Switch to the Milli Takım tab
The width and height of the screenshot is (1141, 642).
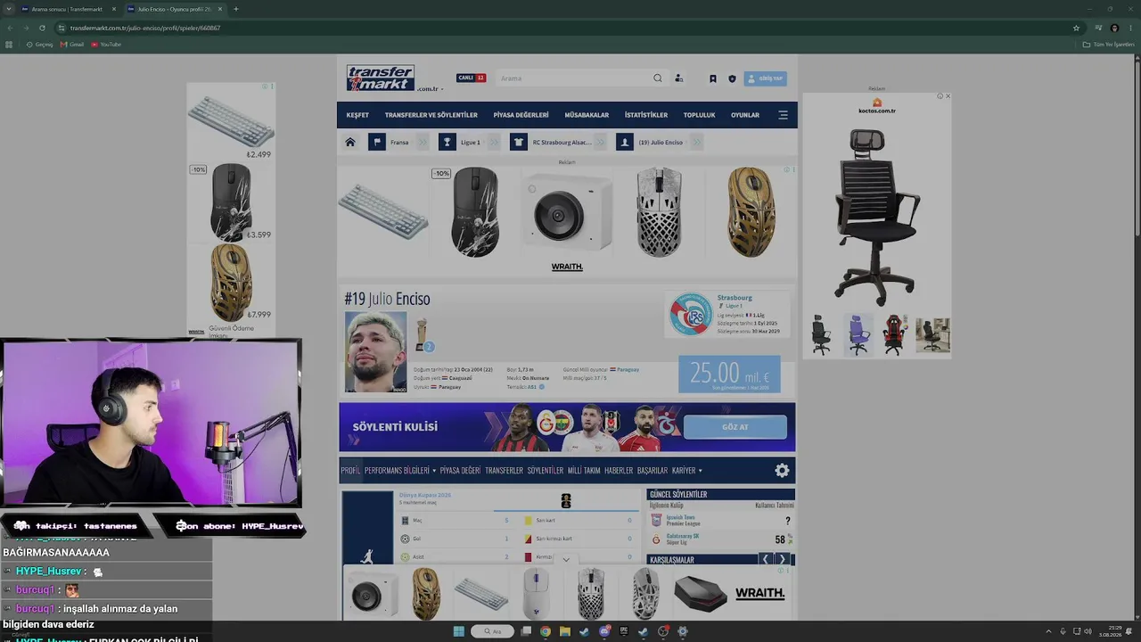pos(584,471)
